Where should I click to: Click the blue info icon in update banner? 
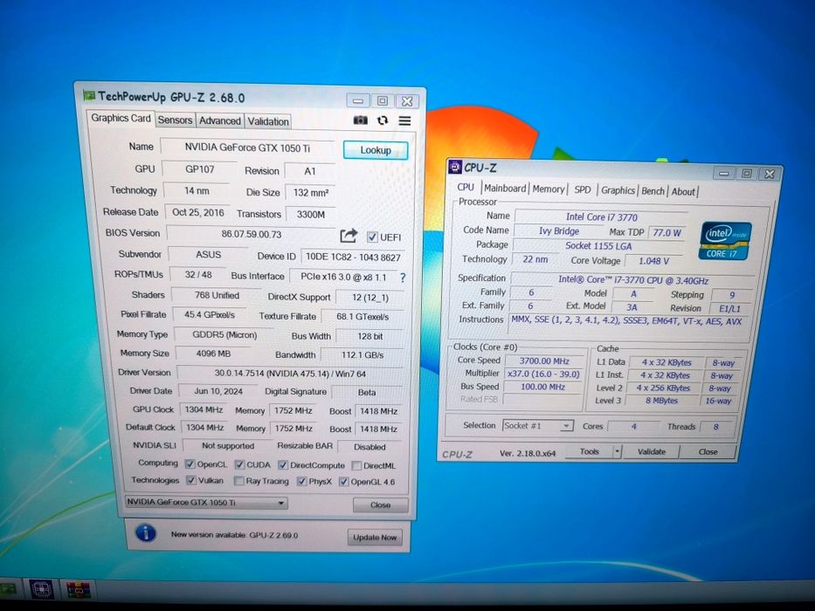point(146,533)
